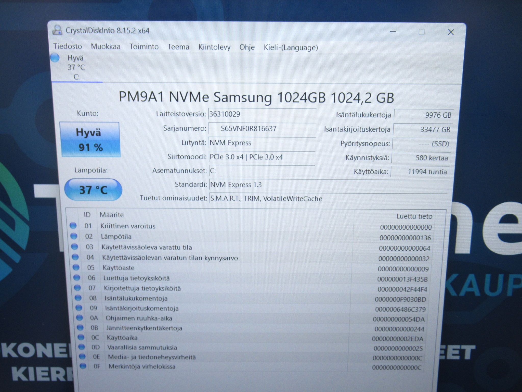Click the blue dot next to Lämpötila attribute
Image resolution: width=522 pixels, height=392 pixels.
click(x=74, y=236)
